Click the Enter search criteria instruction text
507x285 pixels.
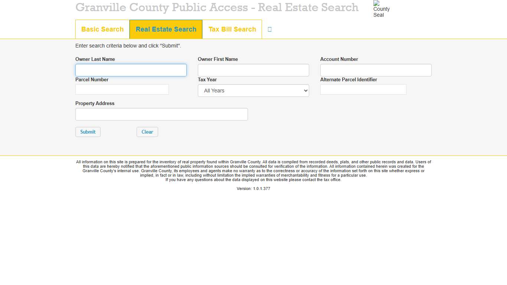[x=128, y=46]
